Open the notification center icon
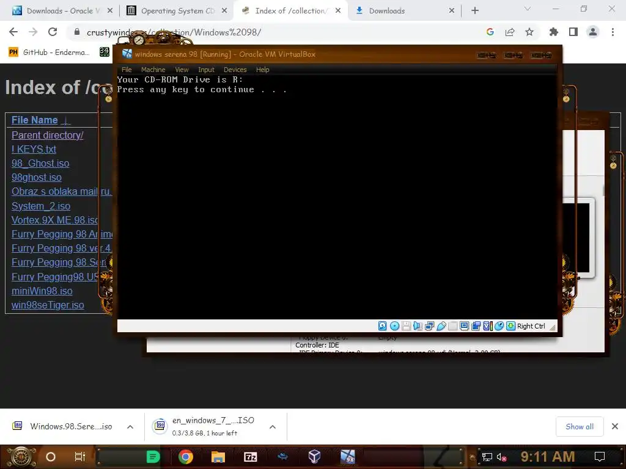This screenshot has width=626, height=469. (600, 457)
